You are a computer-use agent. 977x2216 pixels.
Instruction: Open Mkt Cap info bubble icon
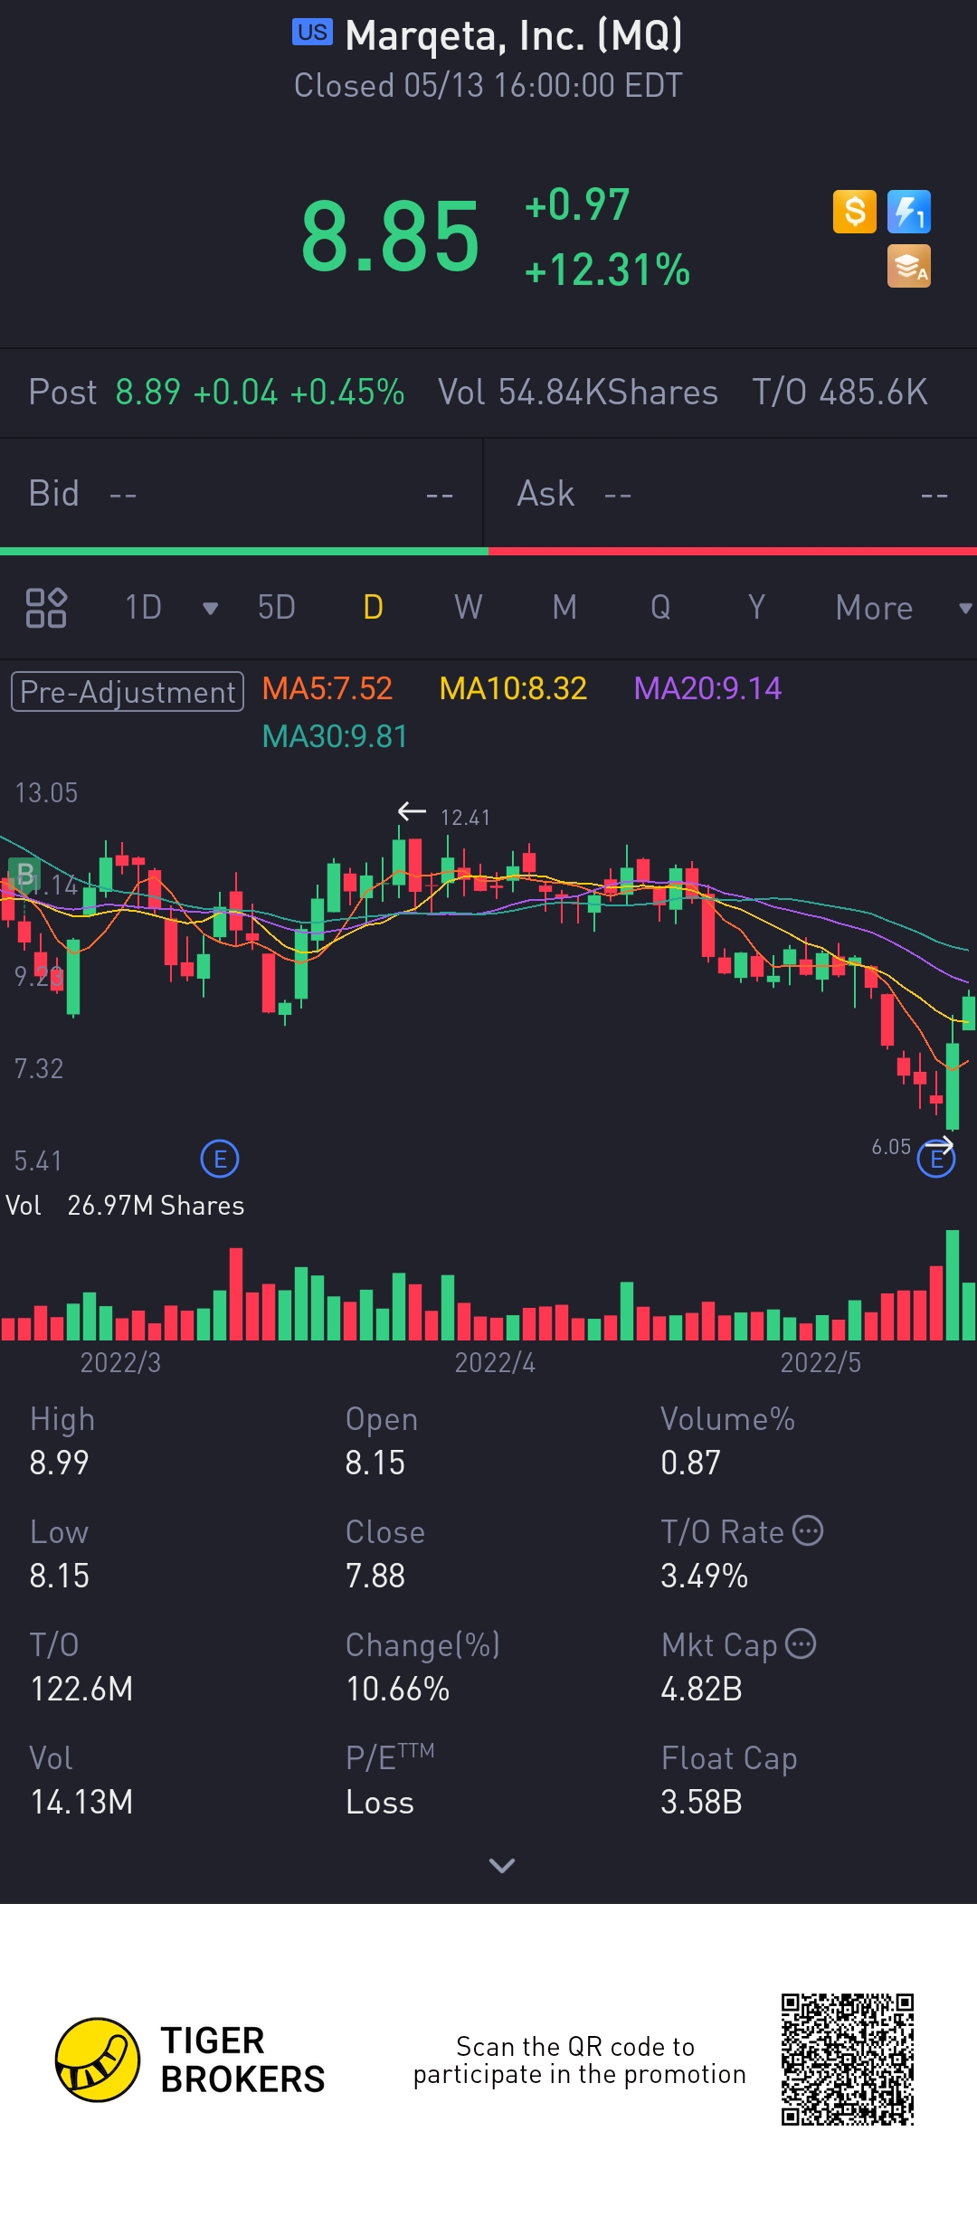801,1643
